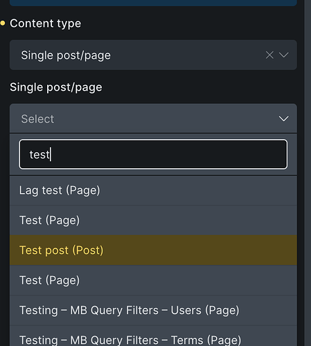
Task: Choose 'Testing – MB Query Filters – Terms (Page)'
Action: coord(153,337)
